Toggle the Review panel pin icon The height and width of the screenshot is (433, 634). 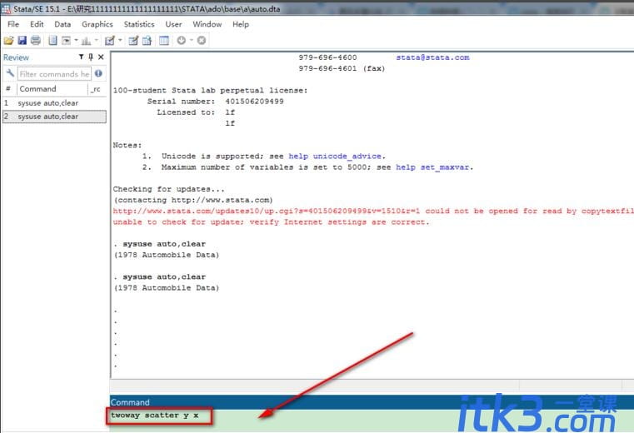point(91,57)
